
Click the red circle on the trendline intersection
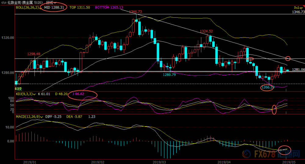pos(288,58)
